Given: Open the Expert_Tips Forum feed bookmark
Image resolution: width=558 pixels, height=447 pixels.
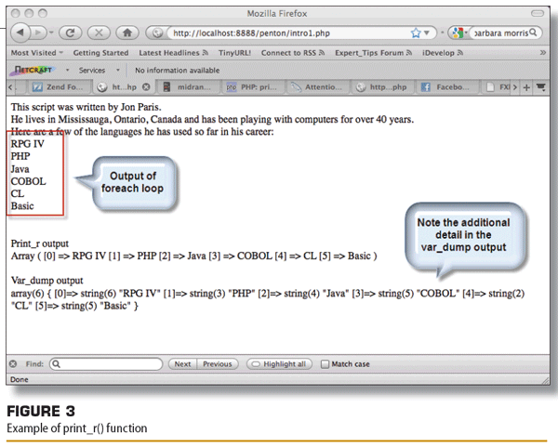Looking at the screenshot, I should [x=373, y=53].
